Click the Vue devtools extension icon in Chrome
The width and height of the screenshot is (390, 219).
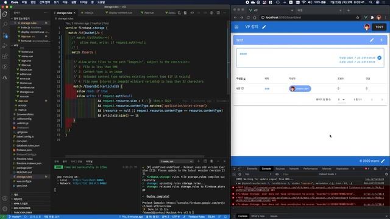(366, 18)
